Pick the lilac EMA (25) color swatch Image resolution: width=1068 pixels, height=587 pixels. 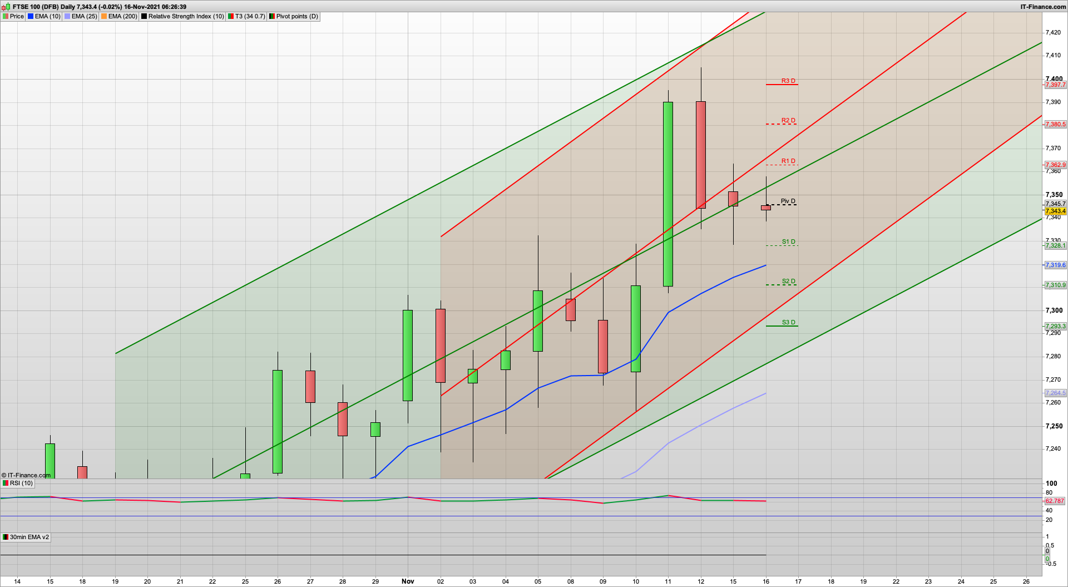(x=67, y=16)
